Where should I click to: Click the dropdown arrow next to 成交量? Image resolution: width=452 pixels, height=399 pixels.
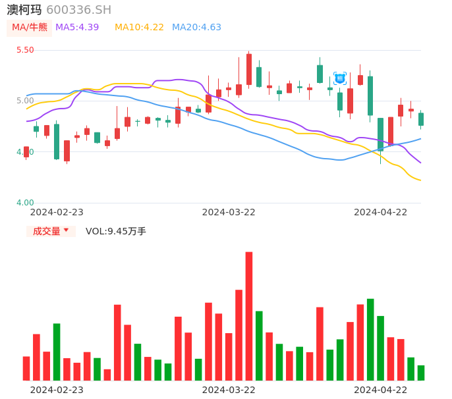click(66, 230)
